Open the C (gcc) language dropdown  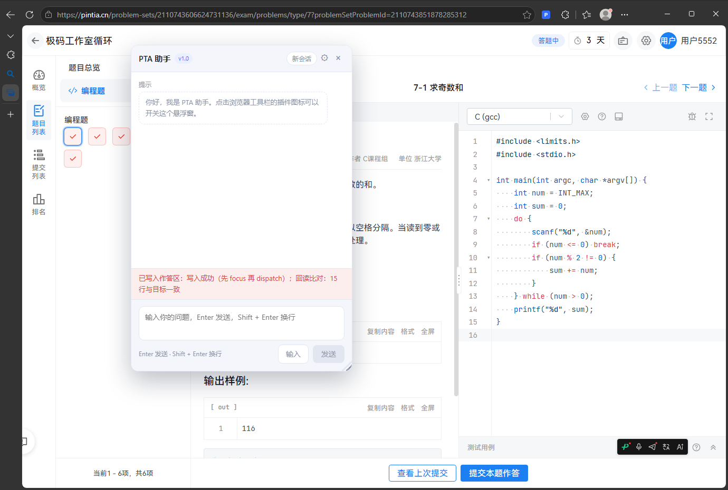click(x=520, y=116)
